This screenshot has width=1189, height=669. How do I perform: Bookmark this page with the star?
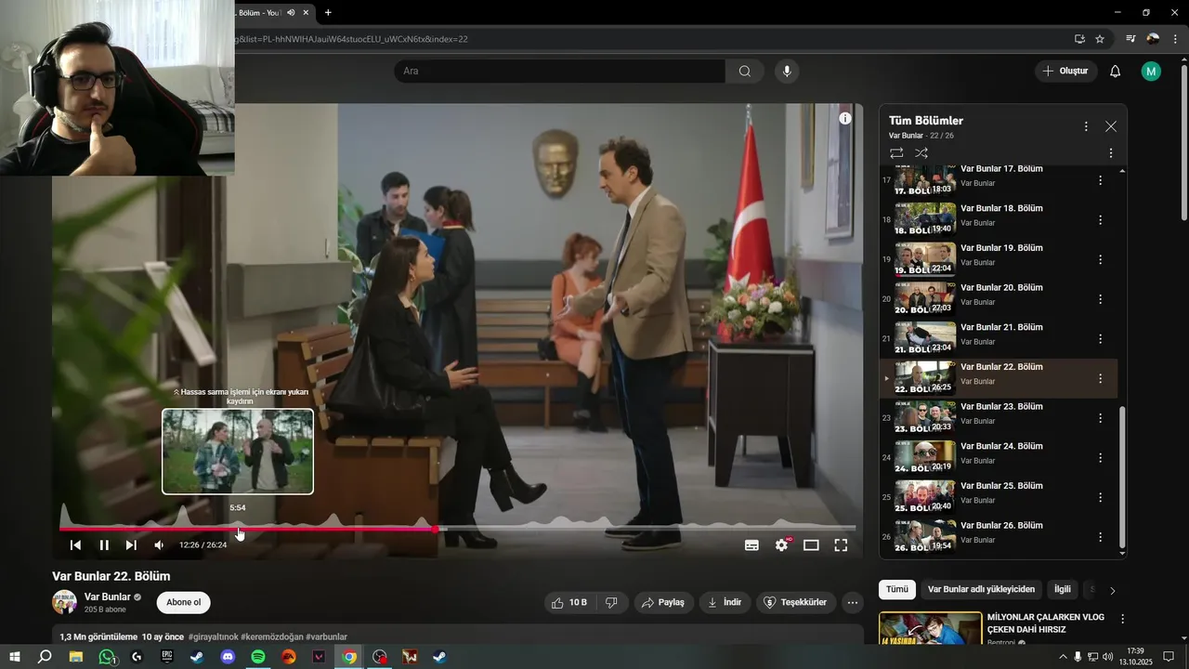click(x=1100, y=39)
